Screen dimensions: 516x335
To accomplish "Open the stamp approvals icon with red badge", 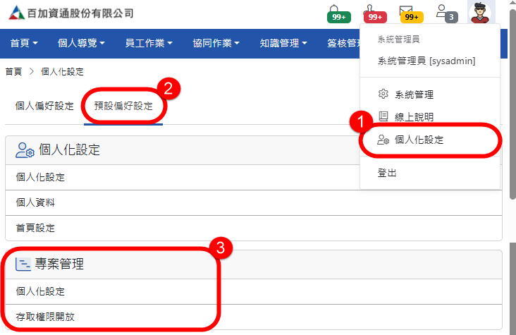I will (x=374, y=12).
